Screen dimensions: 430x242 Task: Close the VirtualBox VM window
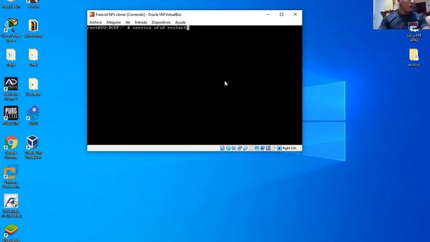pyautogui.click(x=295, y=14)
